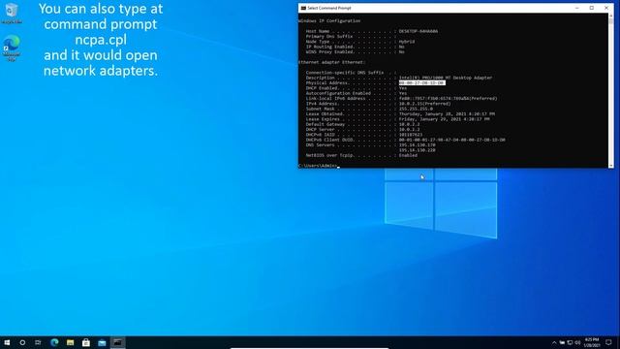
Task: Click Command Prompt scrollbar down arrow
Action: tap(611, 166)
